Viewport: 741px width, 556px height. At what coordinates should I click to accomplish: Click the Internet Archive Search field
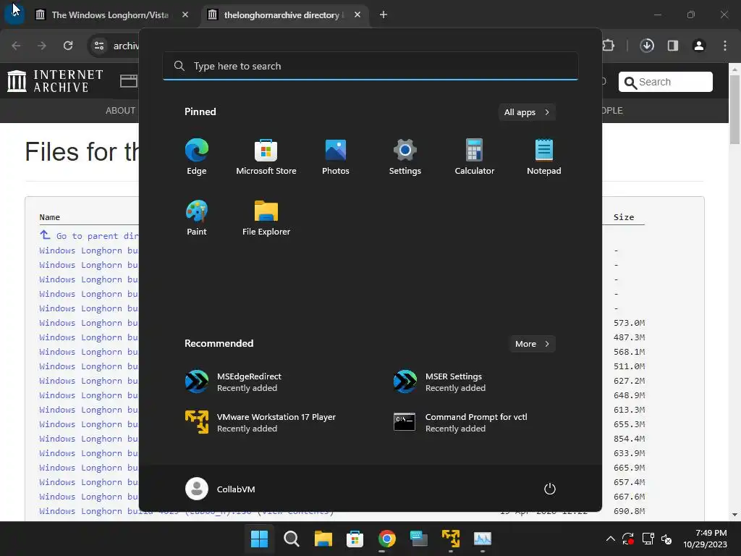coord(666,82)
